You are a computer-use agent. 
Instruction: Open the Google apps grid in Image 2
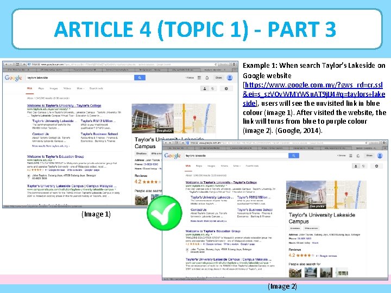(351, 156)
